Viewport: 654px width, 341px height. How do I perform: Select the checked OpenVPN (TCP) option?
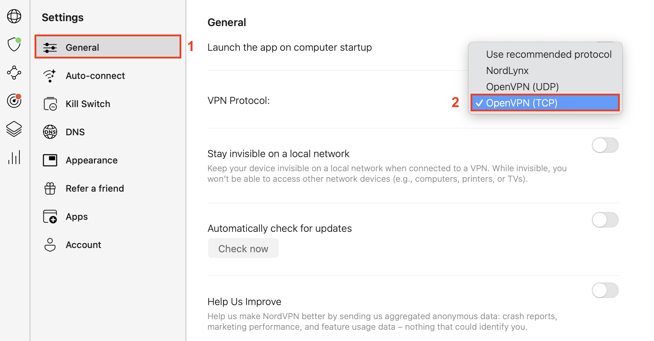[521, 103]
